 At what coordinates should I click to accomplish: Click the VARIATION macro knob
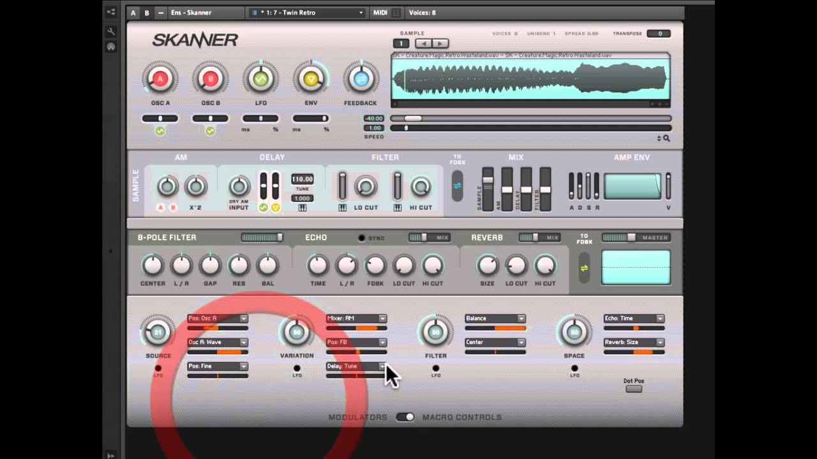(296, 331)
